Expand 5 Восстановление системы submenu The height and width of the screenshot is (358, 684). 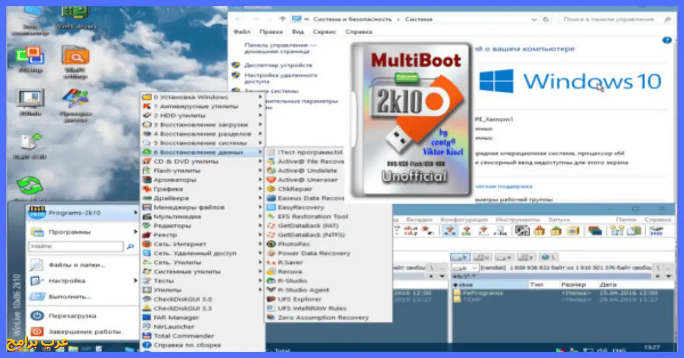(202, 143)
